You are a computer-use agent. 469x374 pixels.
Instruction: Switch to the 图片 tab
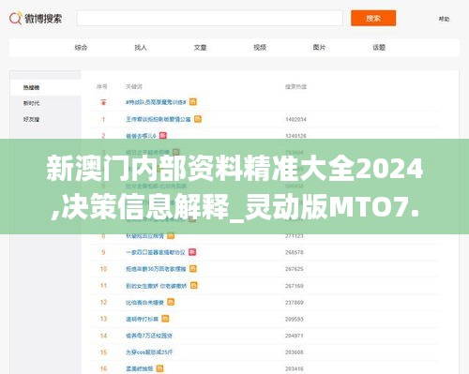(x=319, y=48)
